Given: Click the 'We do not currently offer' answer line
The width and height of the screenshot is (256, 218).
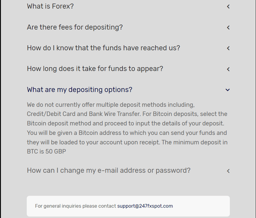Looking at the screenshot, I should pyautogui.click(x=111, y=105).
